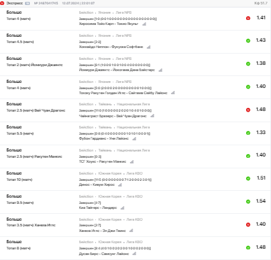Screen dimensions: 271x260
Task: Open statistics icon for Хиросима Тойо Карп match
Action: (145, 24)
